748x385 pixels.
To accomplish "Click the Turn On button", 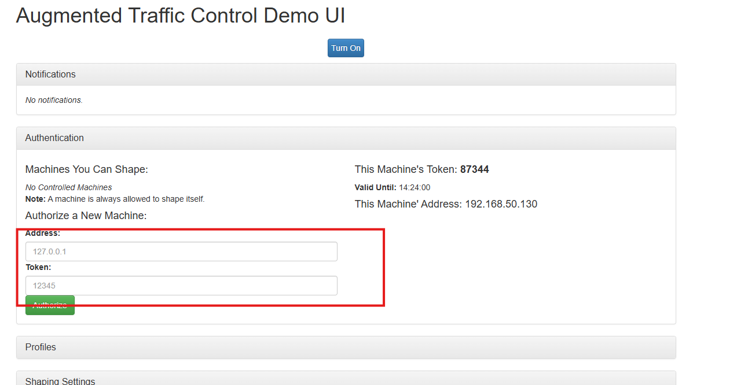I will click(x=346, y=48).
